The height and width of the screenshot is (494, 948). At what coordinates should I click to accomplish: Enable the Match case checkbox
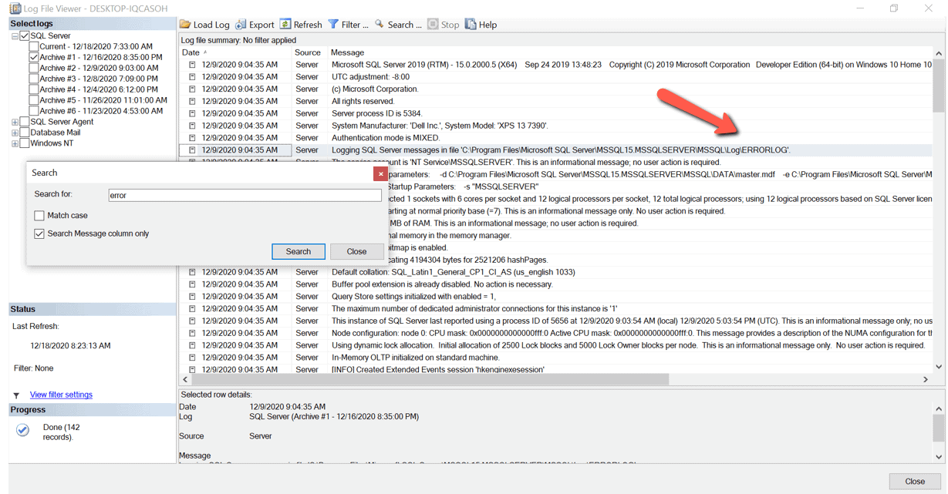click(39, 216)
